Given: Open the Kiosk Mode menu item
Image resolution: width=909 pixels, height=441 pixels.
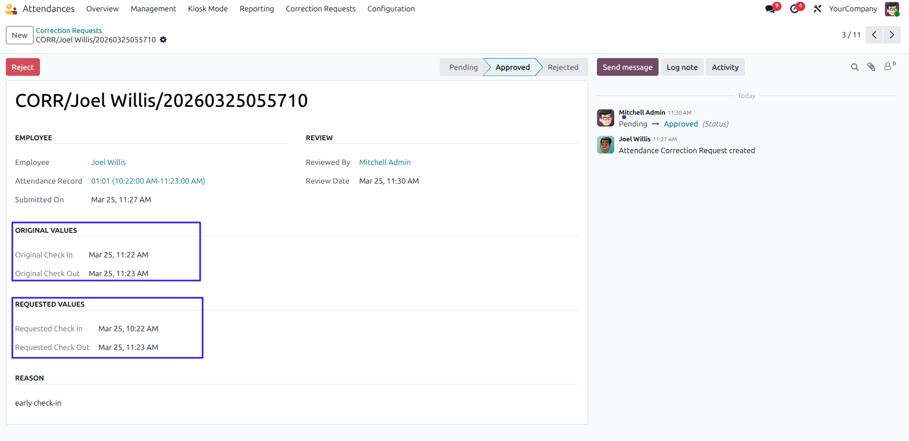Looking at the screenshot, I should pos(208,9).
